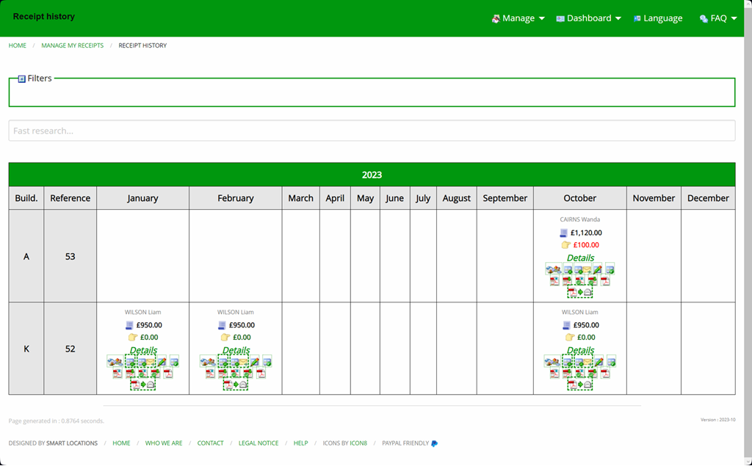This screenshot has height=466, width=752.
Task: Click the plain PDF icon in CAIRNS Wanda's October cell
Action: 605,280
